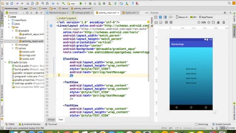
Task: Click the yellow lightbulb on line 17
Action: pos(59,75)
